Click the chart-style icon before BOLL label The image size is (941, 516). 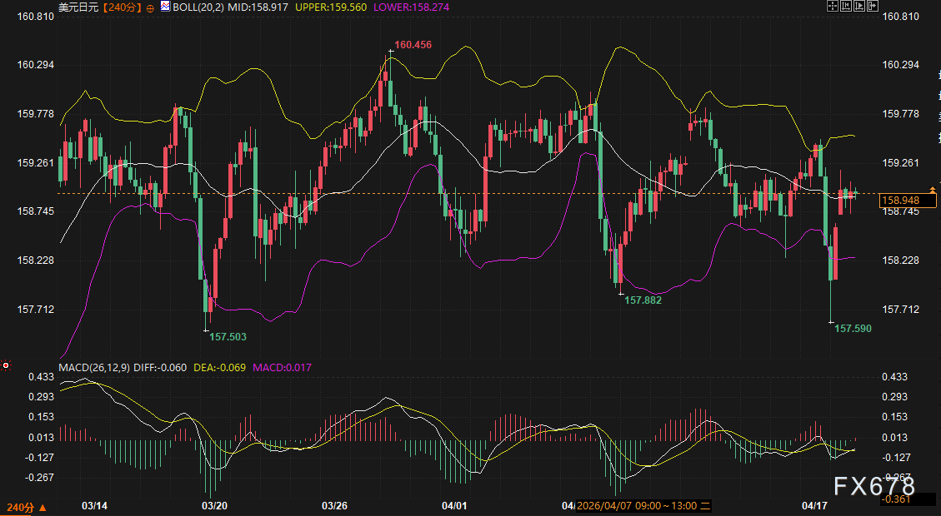coord(165,7)
